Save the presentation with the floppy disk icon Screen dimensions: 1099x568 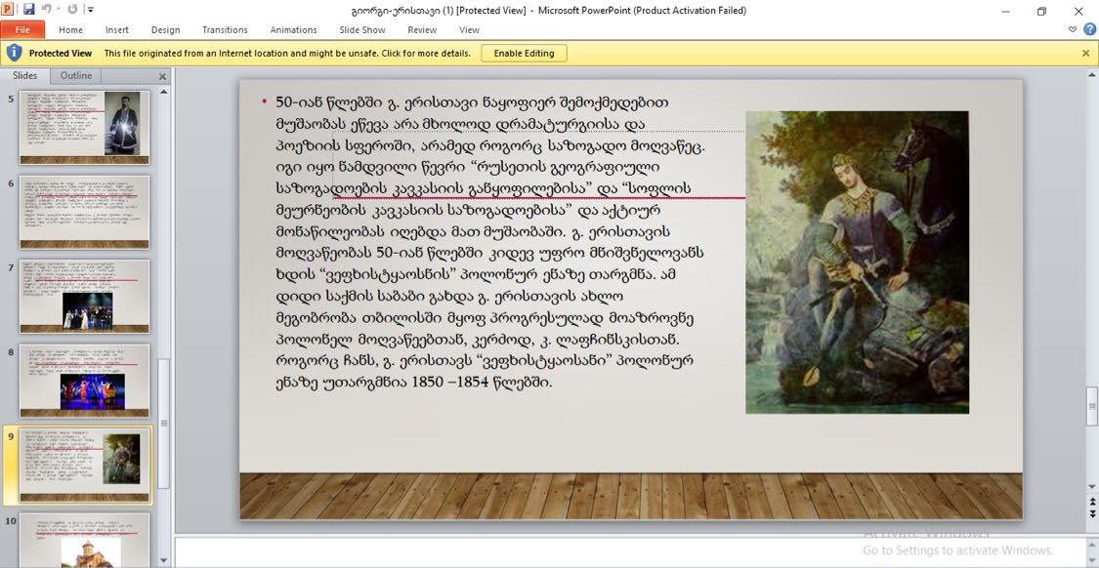(x=28, y=10)
